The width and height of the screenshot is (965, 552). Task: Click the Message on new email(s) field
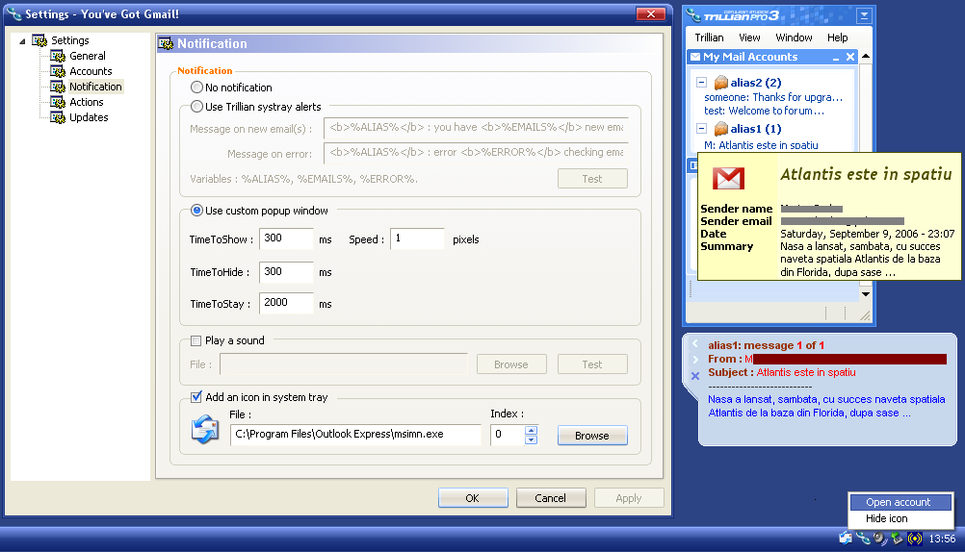tap(476, 128)
